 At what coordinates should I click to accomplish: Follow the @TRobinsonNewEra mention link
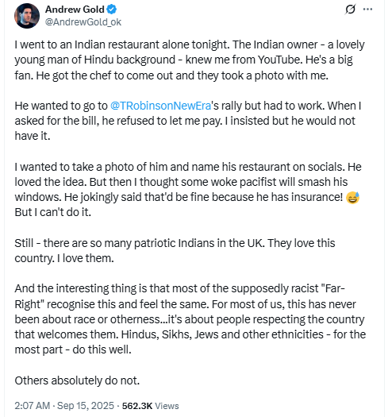coord(160,106)
